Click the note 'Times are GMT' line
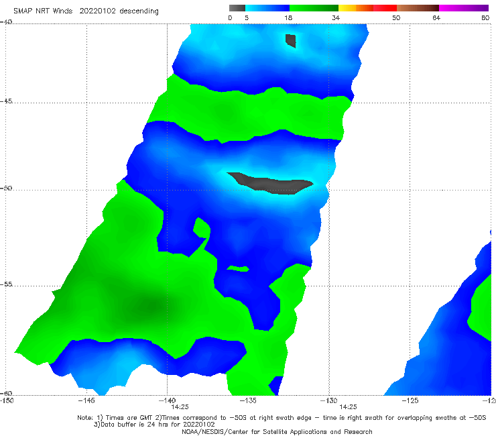Viewport: 496px width, 436px height. pos(282,418)
